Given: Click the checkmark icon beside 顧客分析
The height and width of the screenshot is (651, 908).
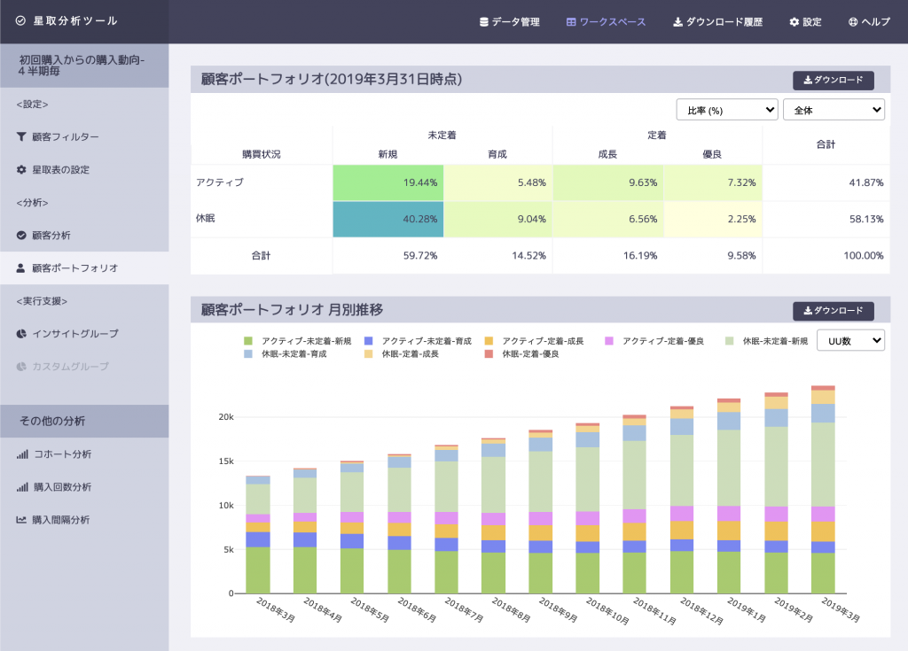Looking at the screenshot, I should (21, 235).
